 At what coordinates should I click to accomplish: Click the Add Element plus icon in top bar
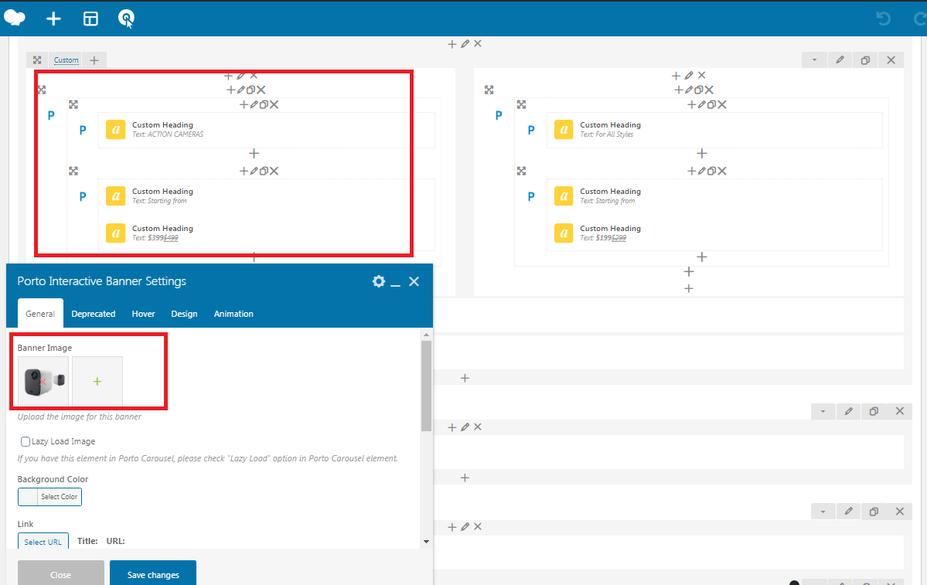(x=53, y=19)
